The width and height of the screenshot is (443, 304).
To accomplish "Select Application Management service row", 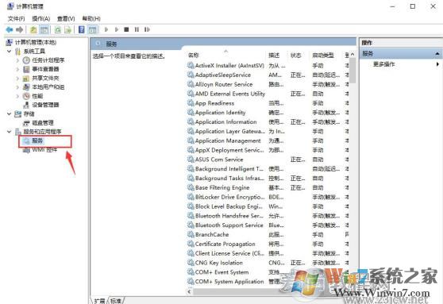I will [268, 140].
